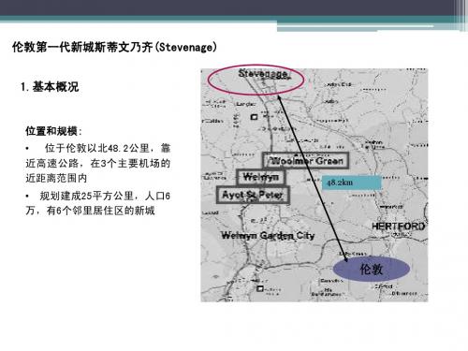
Task: Click the HERTFORD label on the map
Action: tap(399, 227)
